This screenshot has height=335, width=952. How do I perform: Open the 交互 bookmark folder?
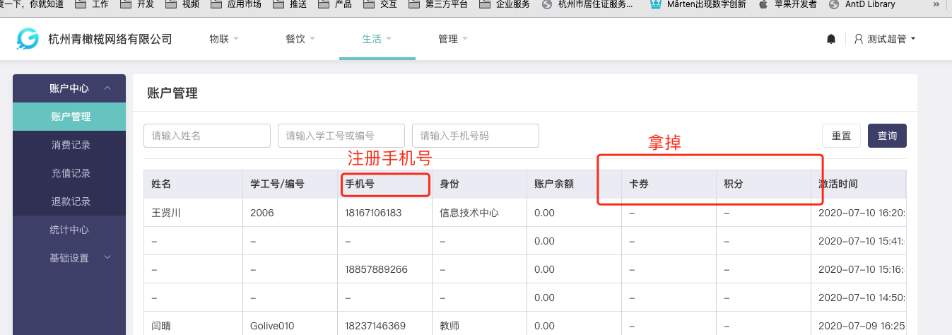point(381,4)
